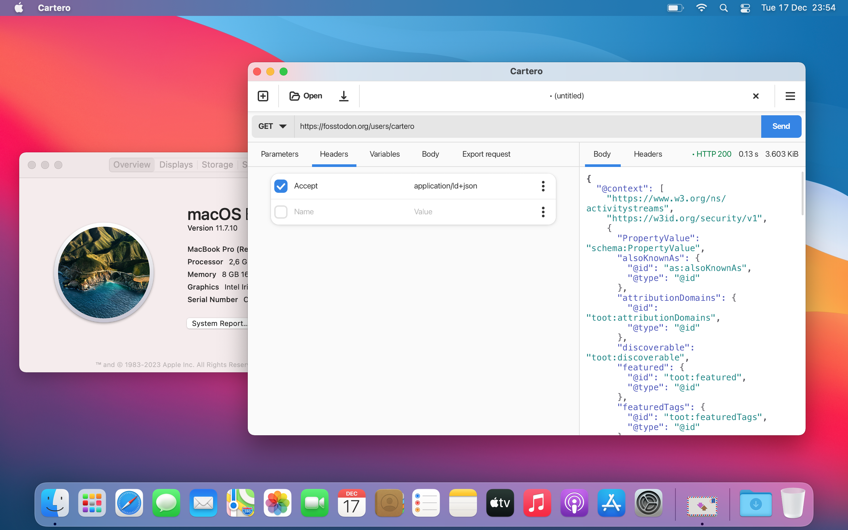Open the Trash in the Dock
This screenshot has width=848, height=530.
pyautogui.click(x=793, y=503)
